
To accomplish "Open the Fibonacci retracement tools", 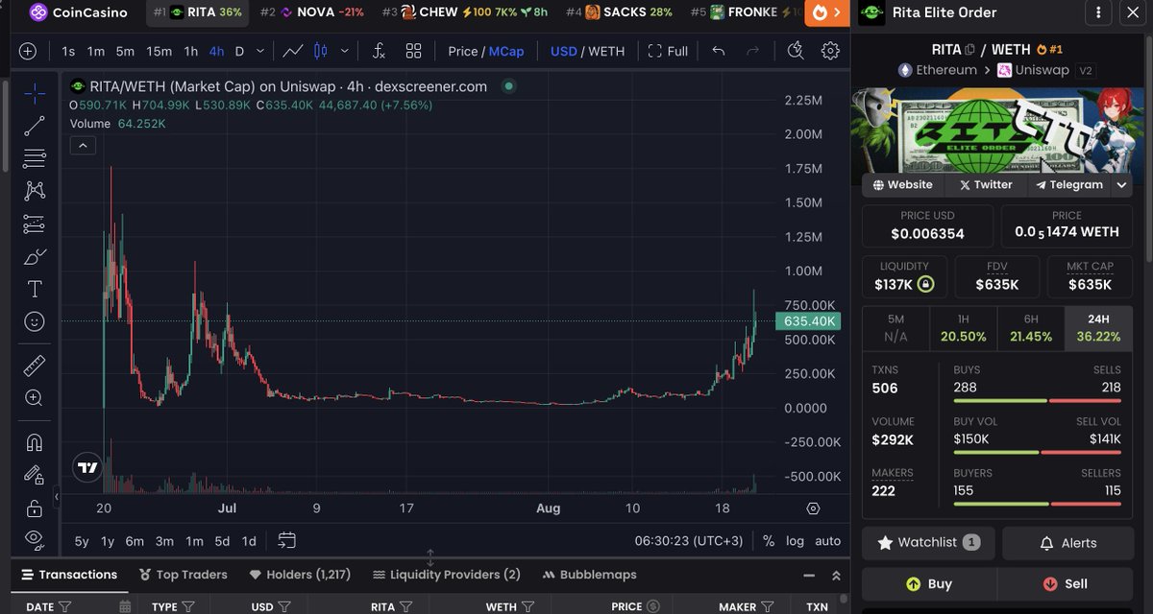I will (35, 158).
